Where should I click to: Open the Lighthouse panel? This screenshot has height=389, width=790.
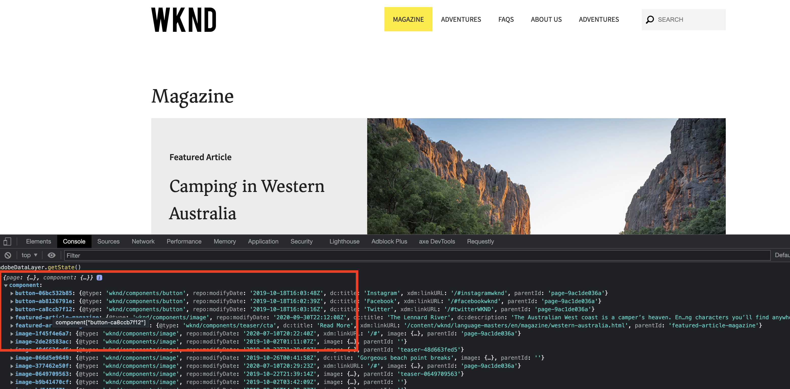(x=344, y=241)
